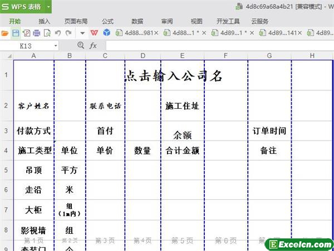Click the Export to PDF icon
334x251 pixels.
(26, 33)
